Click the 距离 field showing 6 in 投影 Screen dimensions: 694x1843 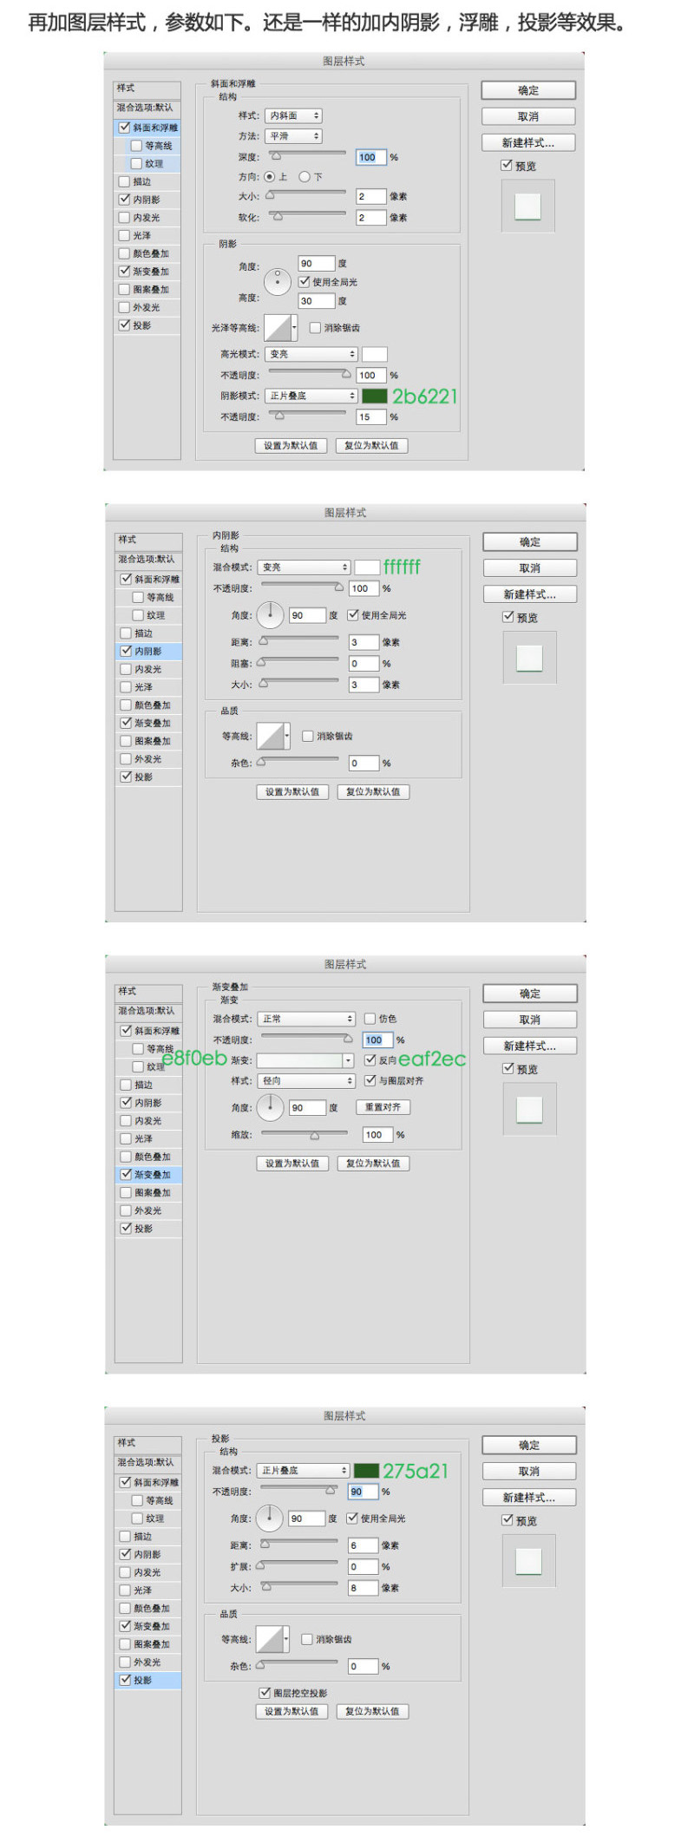click(363, 1545)
